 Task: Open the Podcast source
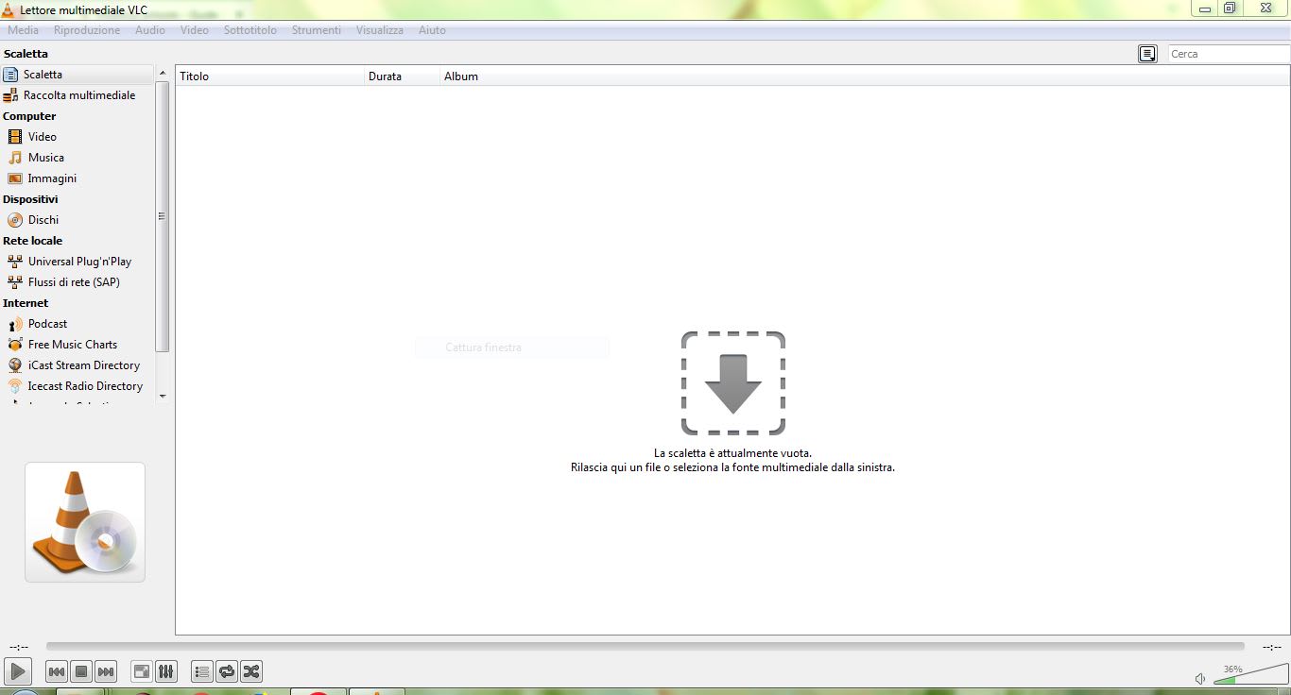click(x=77, y=324)
